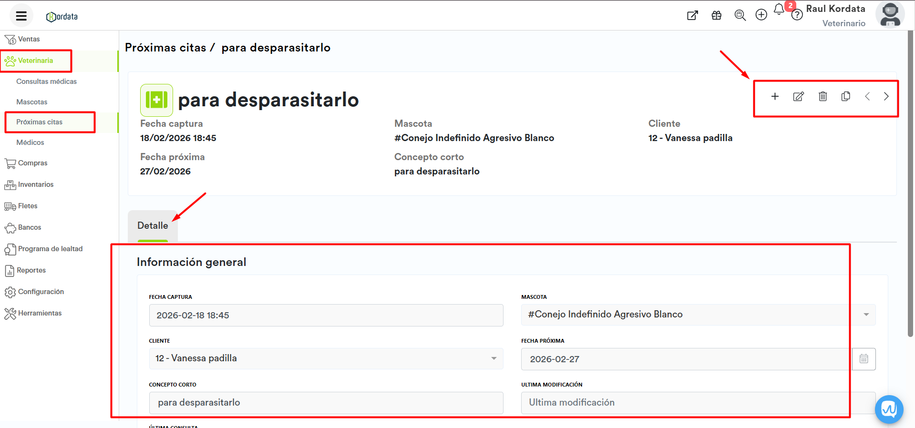
Task: Open the help question mark icon
Action: coord(797,15)
